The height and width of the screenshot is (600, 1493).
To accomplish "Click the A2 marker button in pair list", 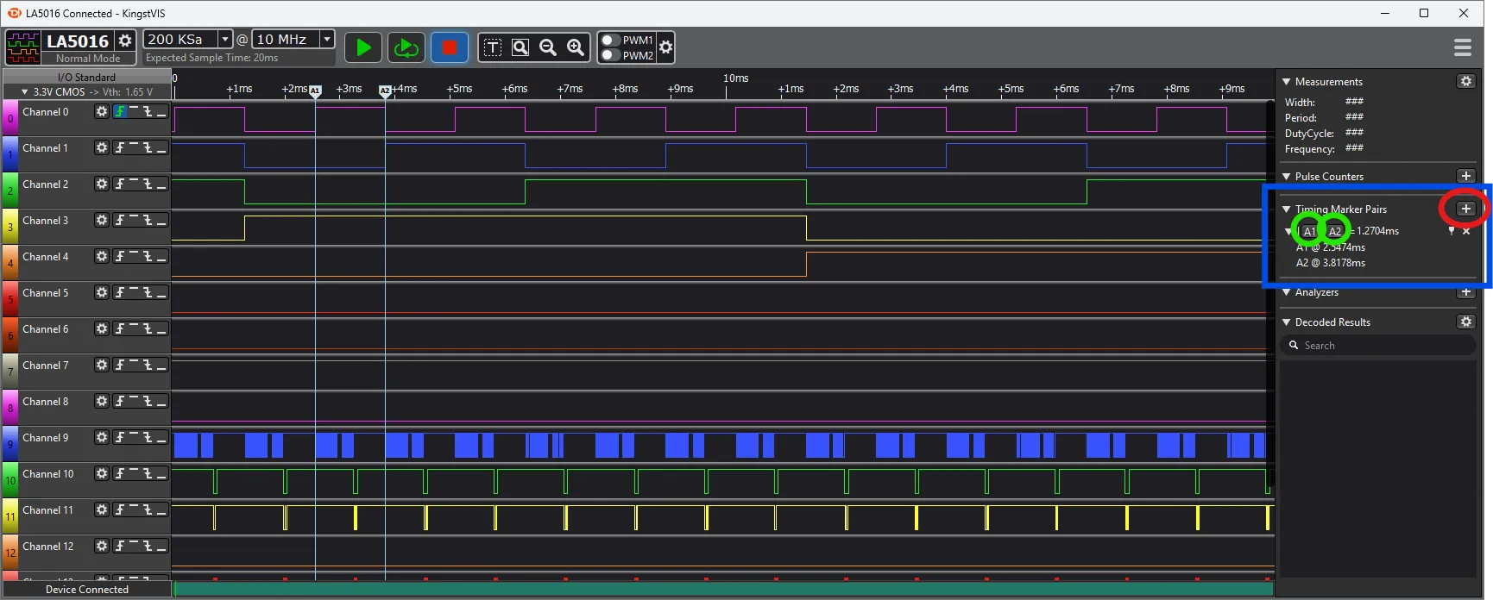I will 1335,231.
